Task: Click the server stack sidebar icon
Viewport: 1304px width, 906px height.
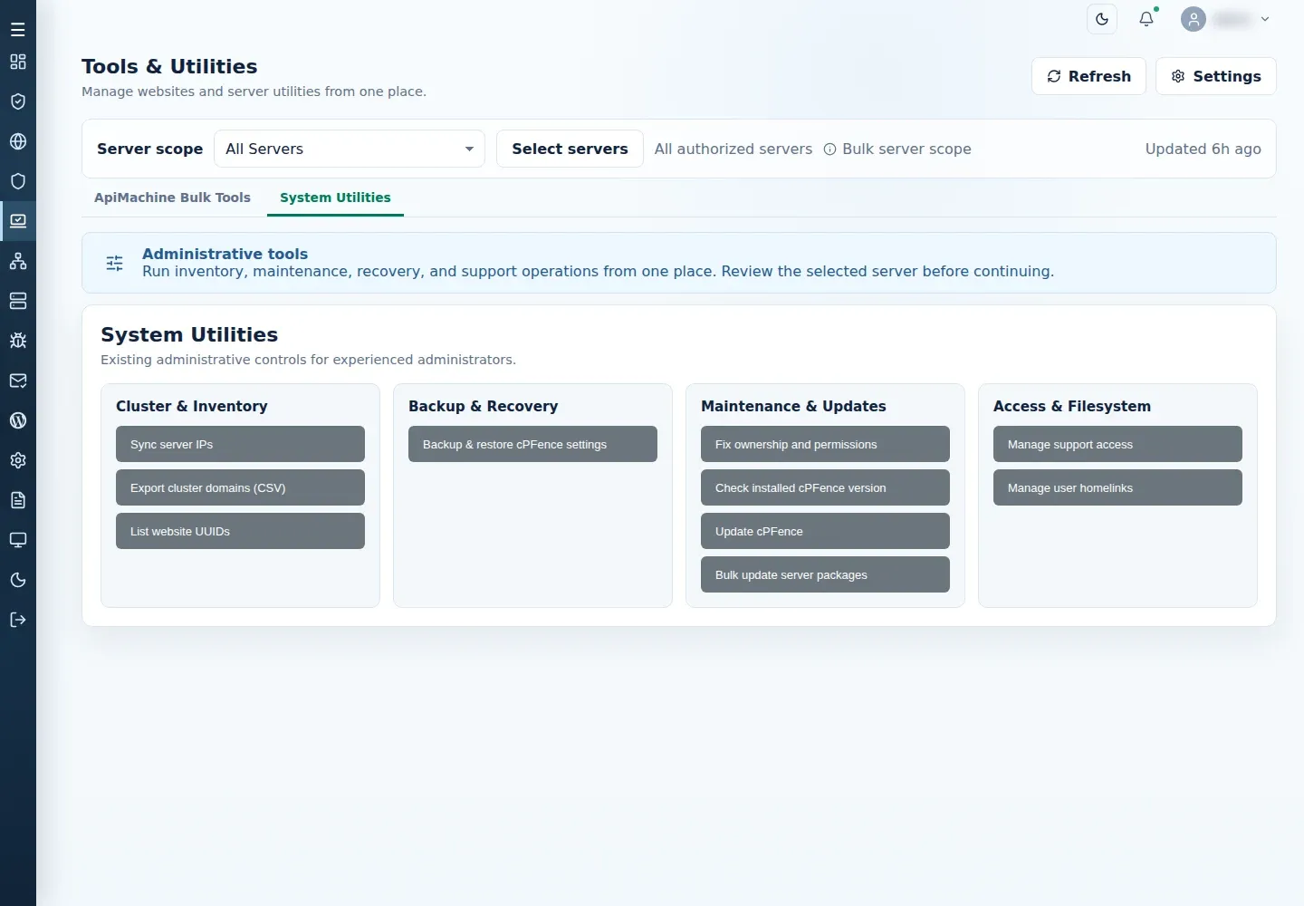Action: [x=18, y=301]
